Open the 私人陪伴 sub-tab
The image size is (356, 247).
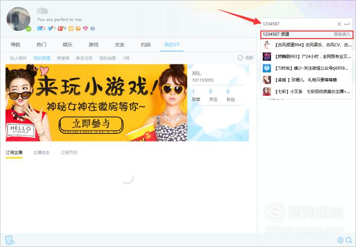19,58
